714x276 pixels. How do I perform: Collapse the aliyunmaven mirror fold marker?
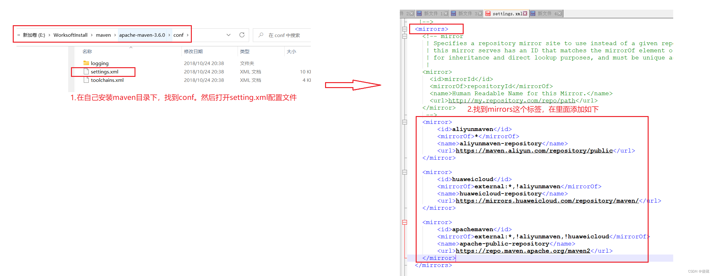coord(404,122)
